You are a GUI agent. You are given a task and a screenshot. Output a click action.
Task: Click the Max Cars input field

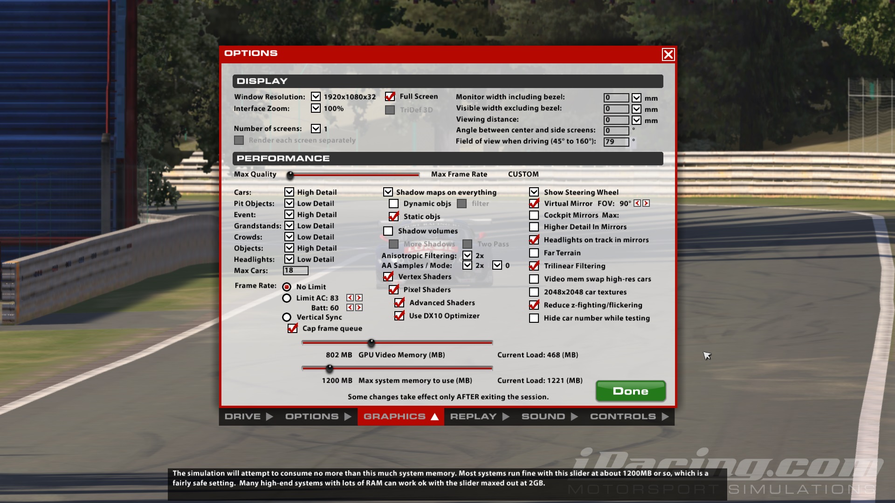[296, 271]
